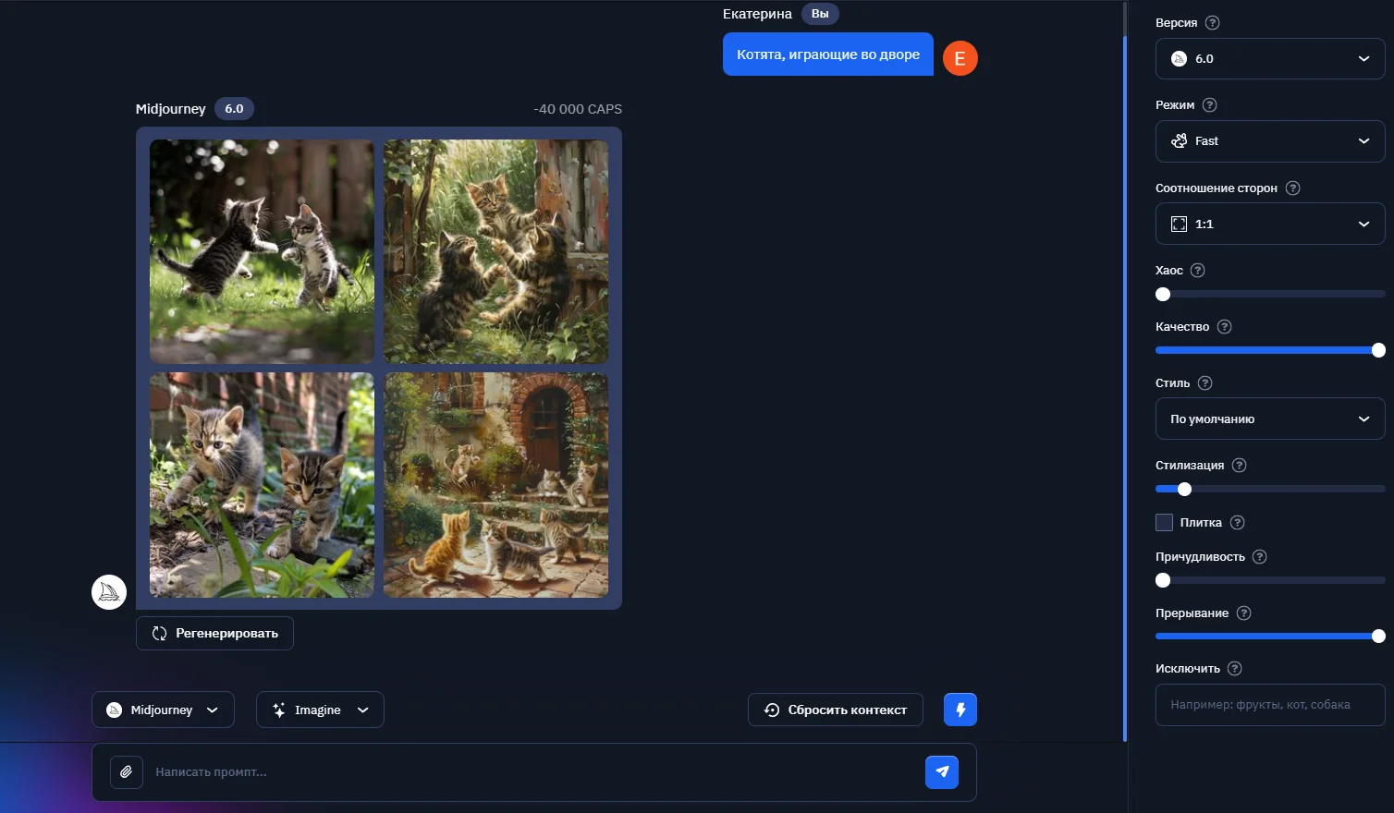Send prompt with paper plane icon
This screenshot has width=1394, height=813.
tap(941, 772)
